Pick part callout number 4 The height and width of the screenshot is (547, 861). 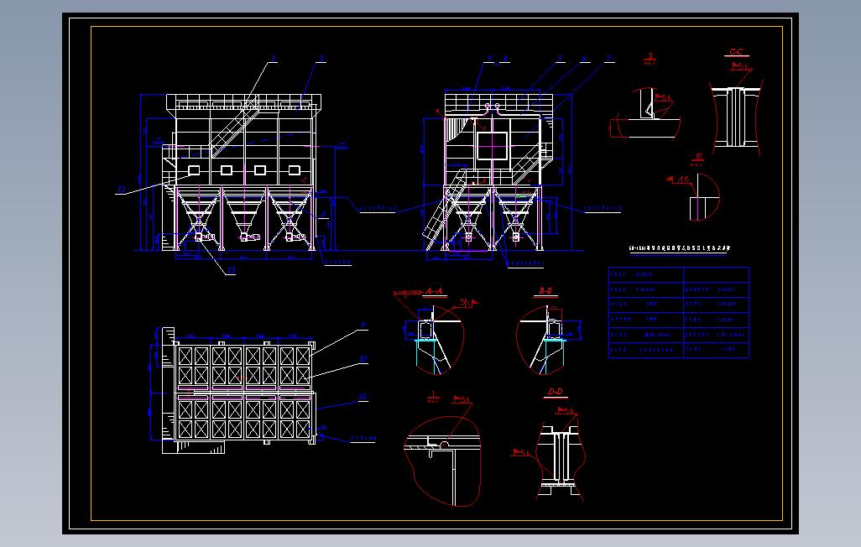click(x=505, y=58)
